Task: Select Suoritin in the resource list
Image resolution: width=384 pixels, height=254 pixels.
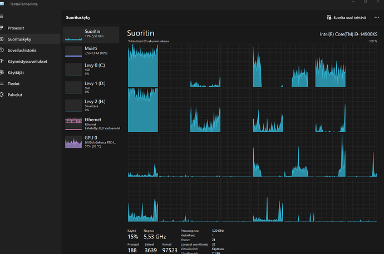Action: [91, 34]
